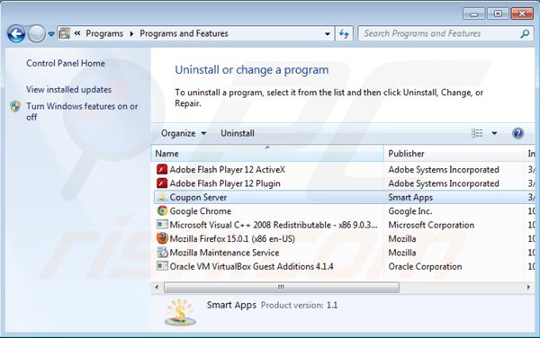Screen dimensions: 540x338
Task: Click Google Inc. publisher cell
Action: (410, 211)
